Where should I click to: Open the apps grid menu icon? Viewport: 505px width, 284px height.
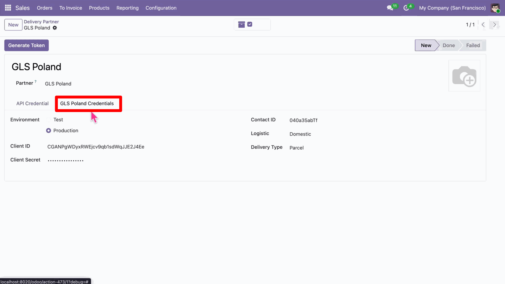point(8,8)
